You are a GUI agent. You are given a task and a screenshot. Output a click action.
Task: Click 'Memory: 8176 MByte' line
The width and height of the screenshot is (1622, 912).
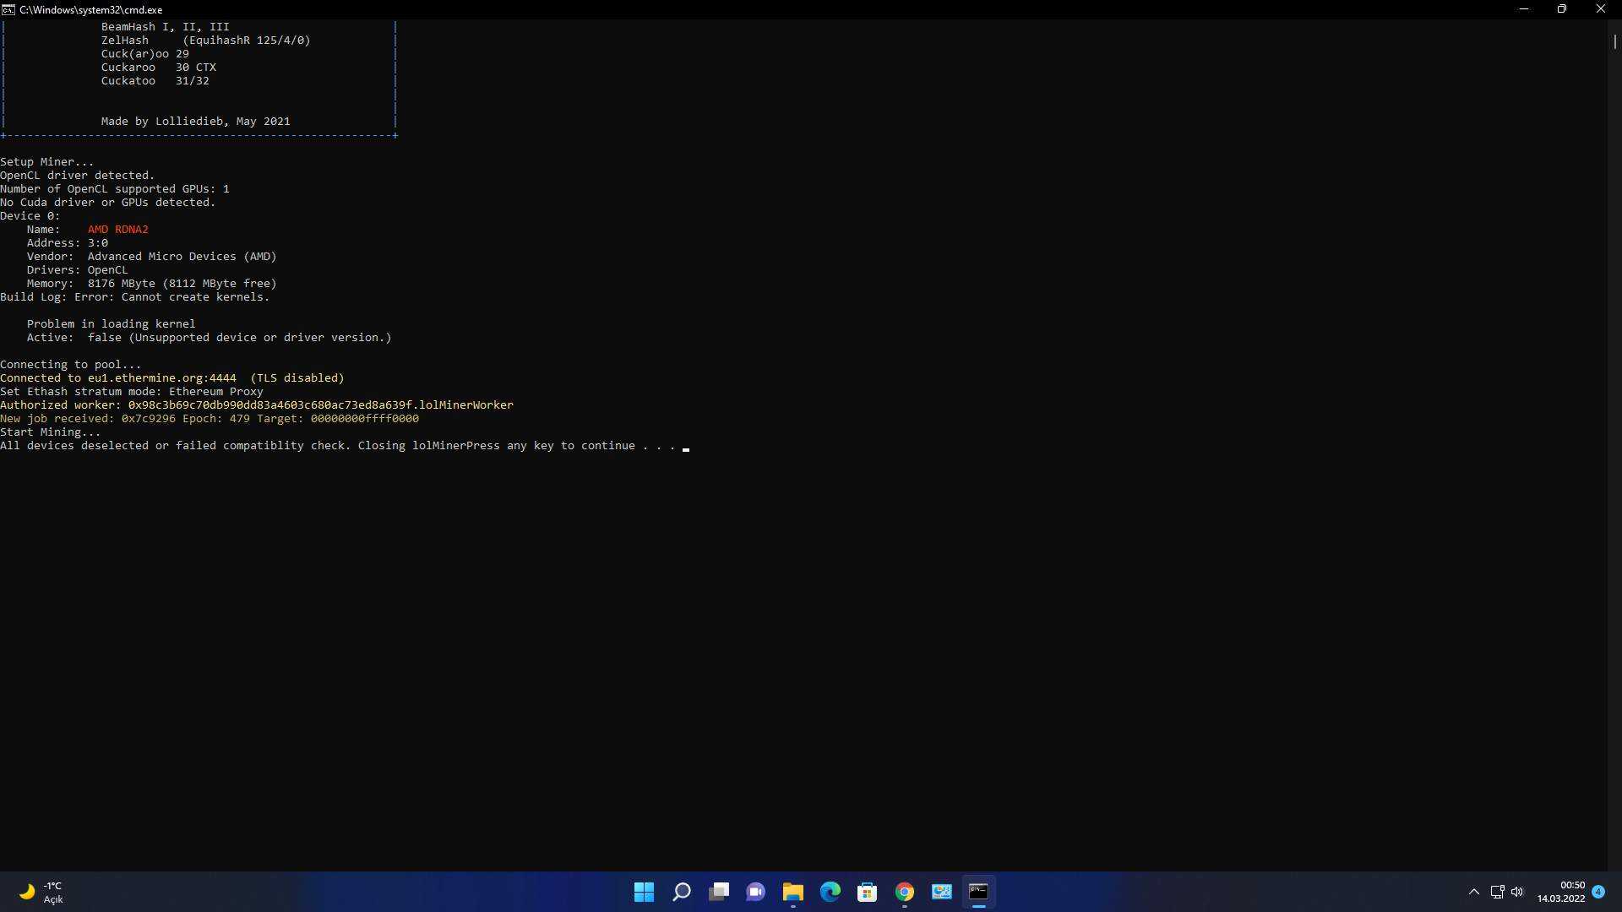point(152,284)
